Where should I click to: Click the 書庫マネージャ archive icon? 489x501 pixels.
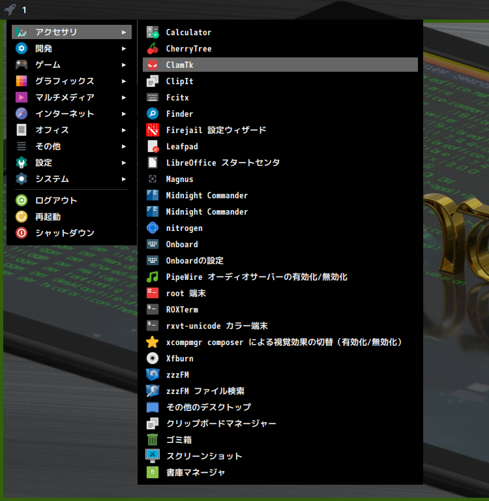[x=153, y=472]
